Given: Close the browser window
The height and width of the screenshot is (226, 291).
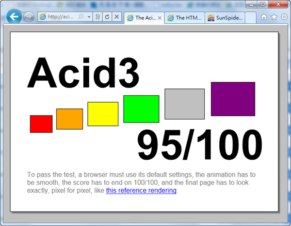Looking at the screenshot, I should pos(278,4).
